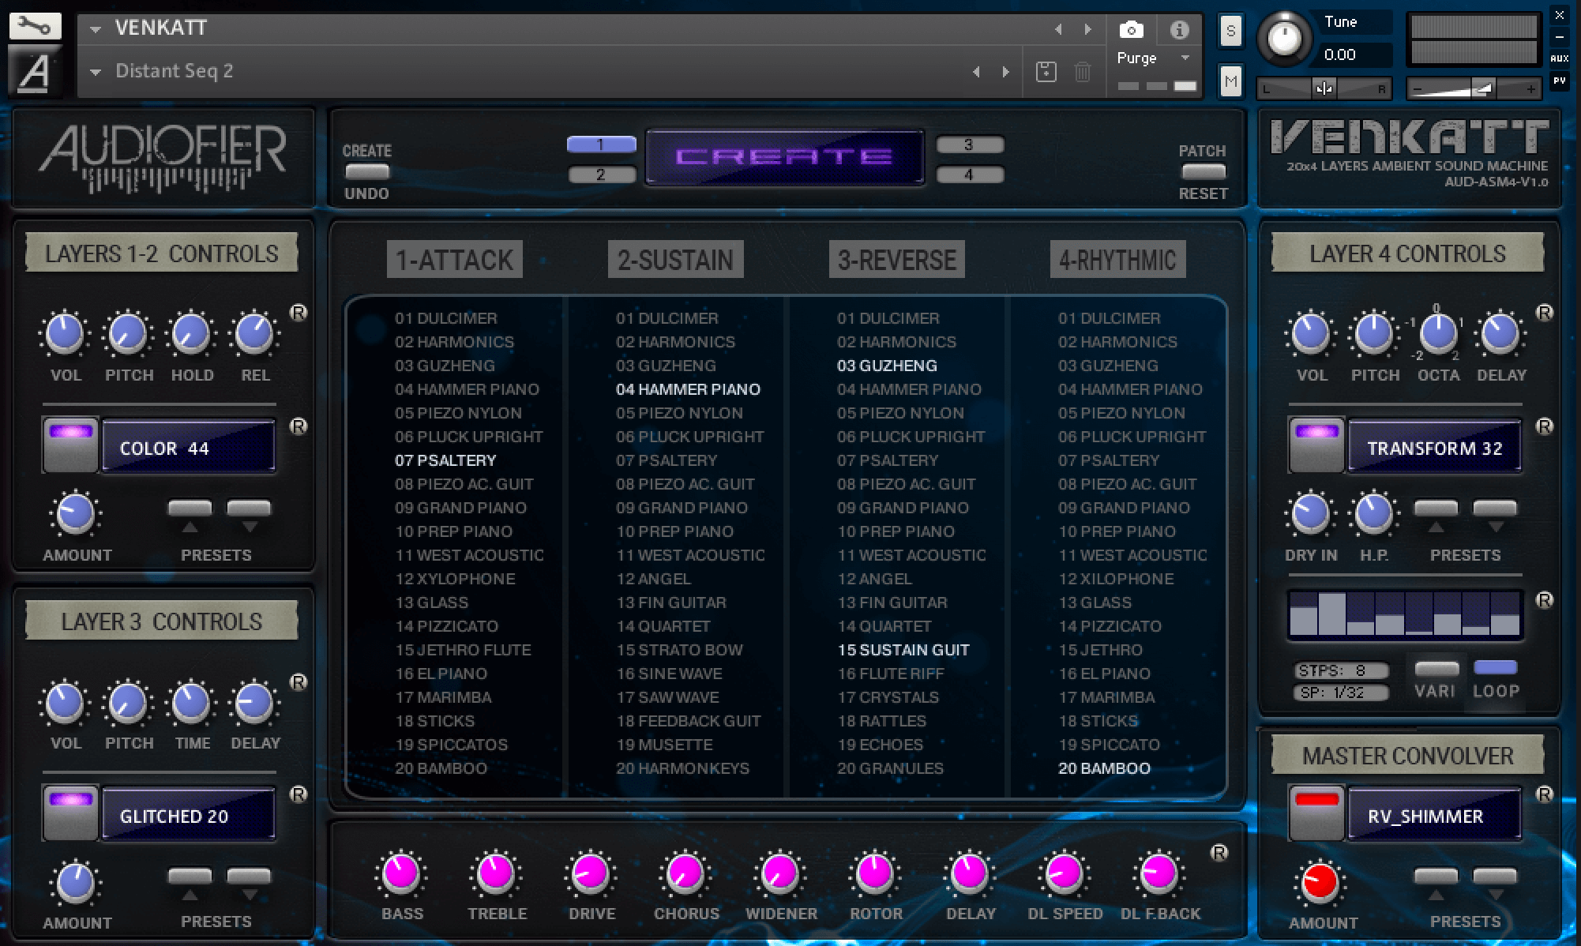Open the VENKATT instrument dropdown arrow
Screen dimensions: 1581x946
pos(96,29)
